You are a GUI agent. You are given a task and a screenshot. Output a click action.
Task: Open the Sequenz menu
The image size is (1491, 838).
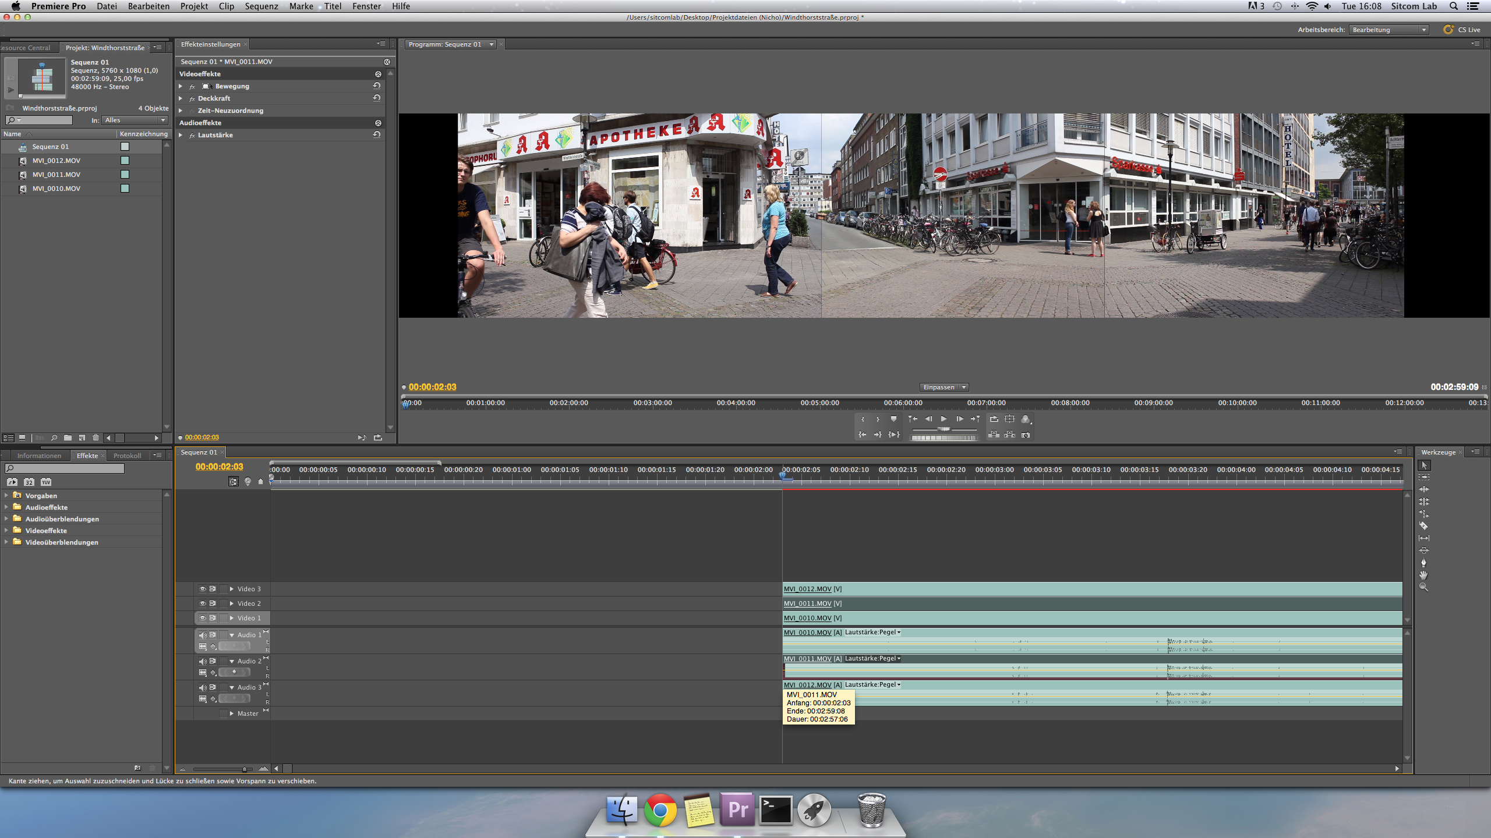tap(261, 6)
